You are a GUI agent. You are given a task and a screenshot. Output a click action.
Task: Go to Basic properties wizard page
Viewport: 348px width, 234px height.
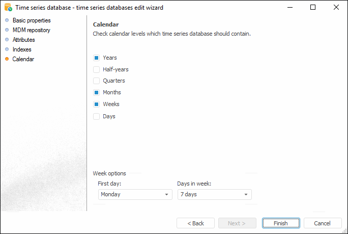(32, 20)
